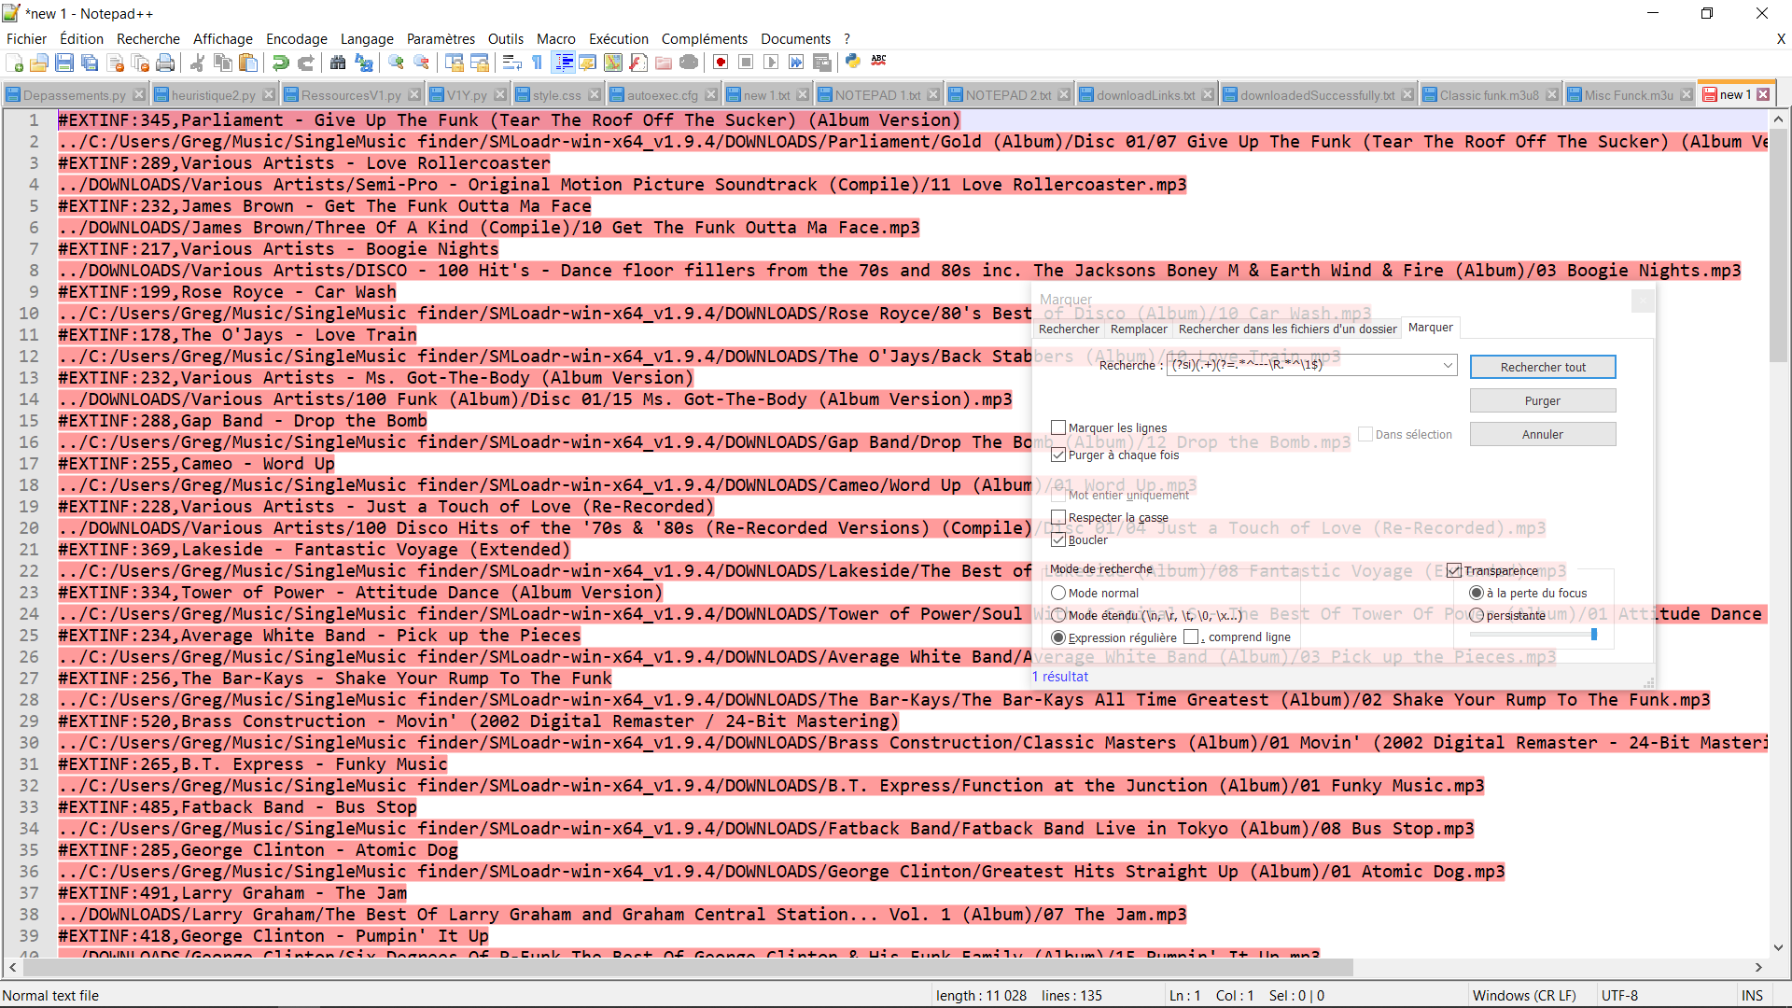The image size is (1792, 1008).
Task: Undo the last action using green arrow
Action: point(280,63)
